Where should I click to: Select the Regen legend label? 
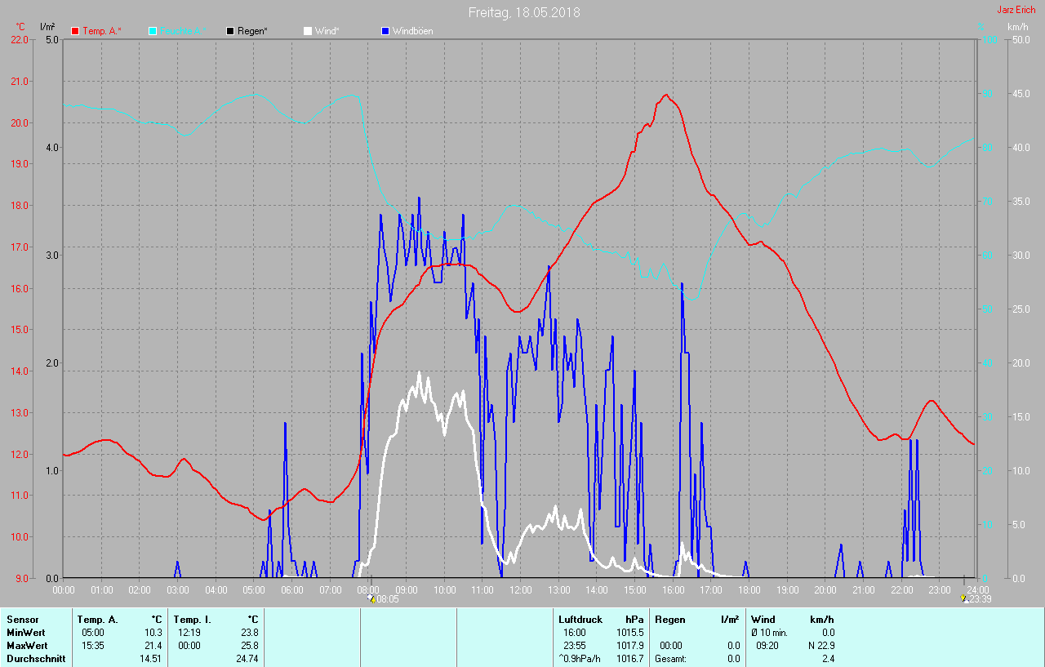point(252,31)
